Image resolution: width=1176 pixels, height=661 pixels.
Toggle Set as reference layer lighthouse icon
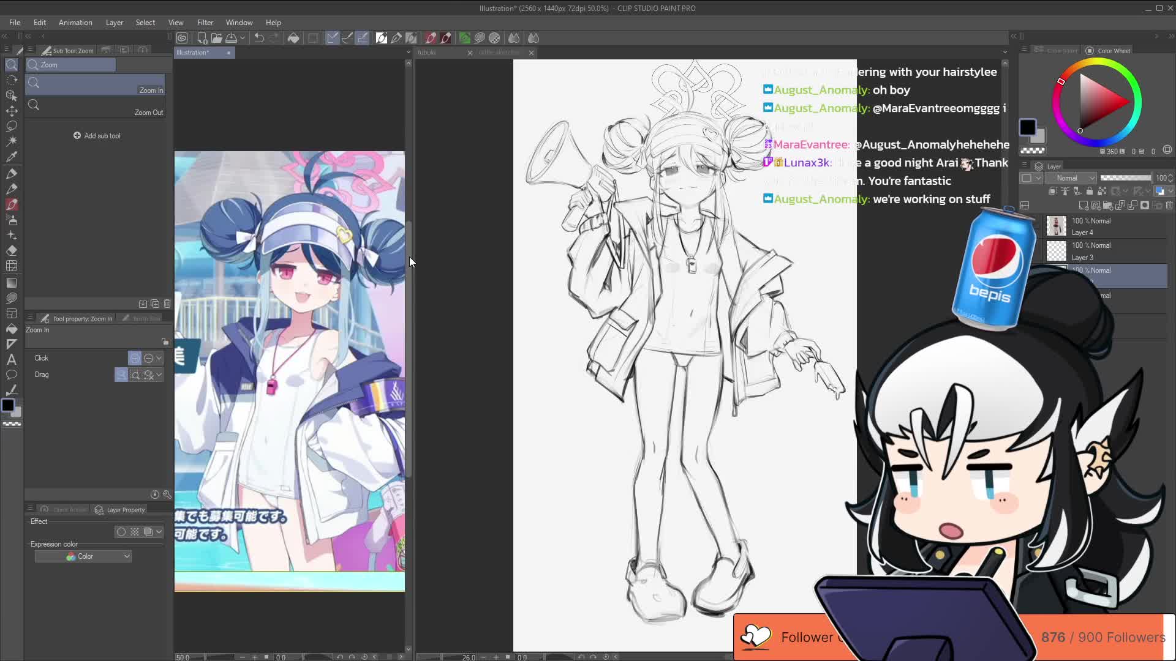pos(1065,191)
